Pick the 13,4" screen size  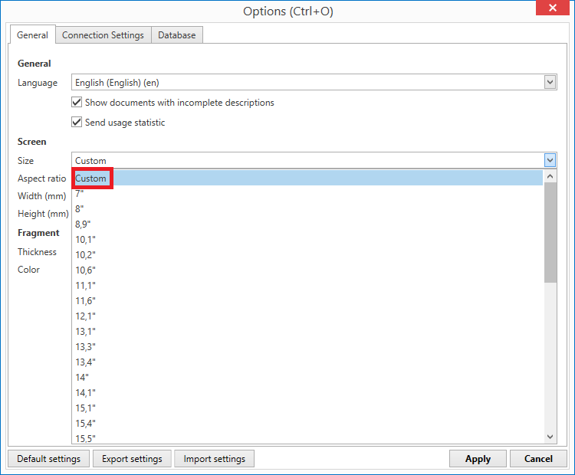[x=307, y=362]
